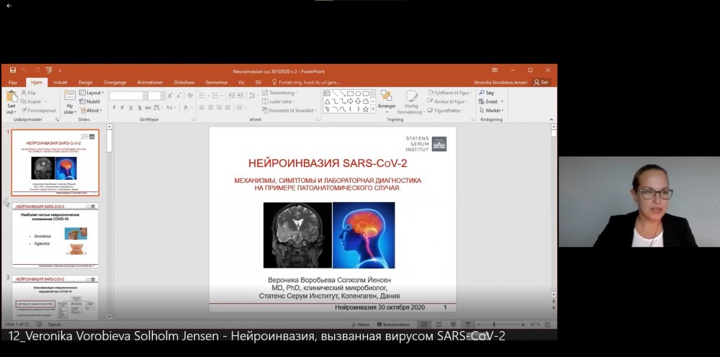
Task: Expand the Layout dropdown
Action: tap(92, 93)
